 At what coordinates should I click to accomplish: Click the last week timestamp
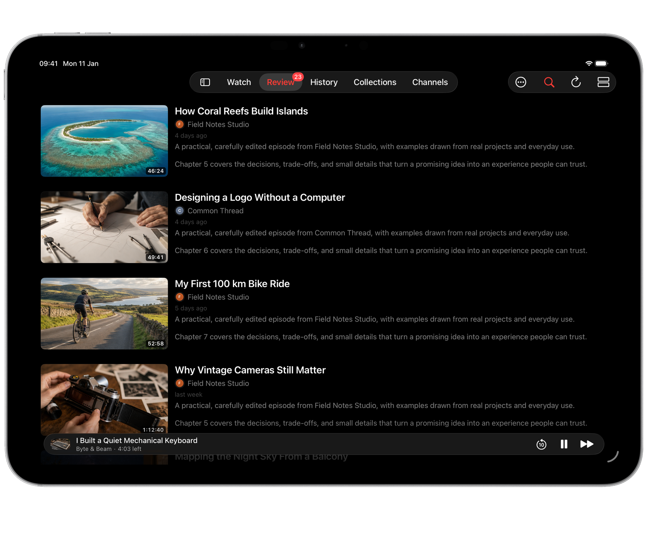click(189, 395)
